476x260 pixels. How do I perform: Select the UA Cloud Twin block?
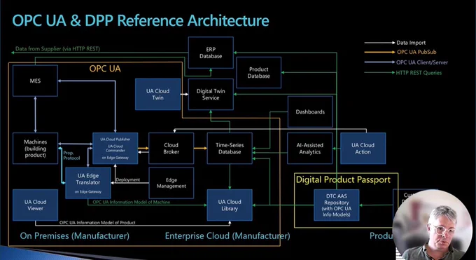158,95
